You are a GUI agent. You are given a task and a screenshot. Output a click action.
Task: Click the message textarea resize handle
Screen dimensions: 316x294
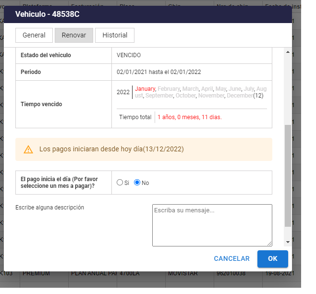pyautogui.click(x=269, y=244)
